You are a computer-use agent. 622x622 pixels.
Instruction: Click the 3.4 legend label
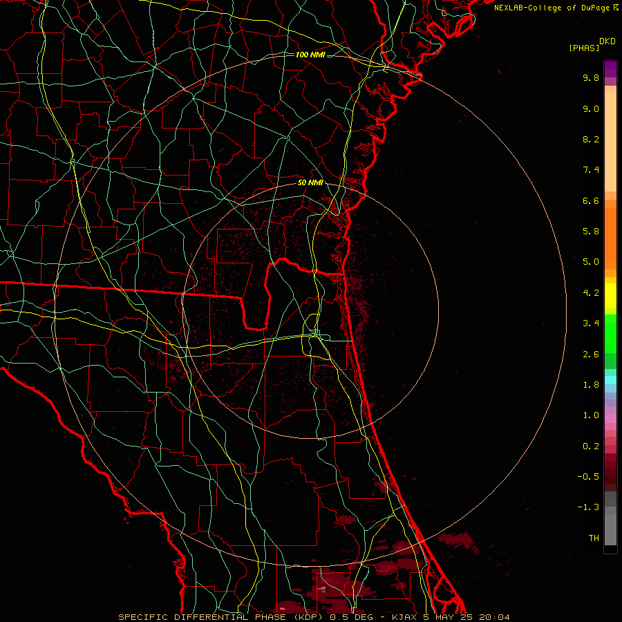(x=591, y=323)
